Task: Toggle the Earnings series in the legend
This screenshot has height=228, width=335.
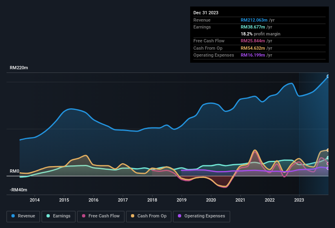Action: pos(58,216)
